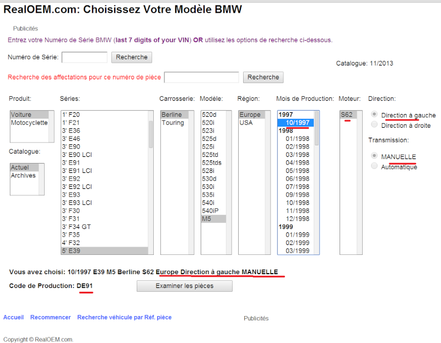Select 10/1997 production month
This screenshot has width=441, height=343.
point(296,123)
